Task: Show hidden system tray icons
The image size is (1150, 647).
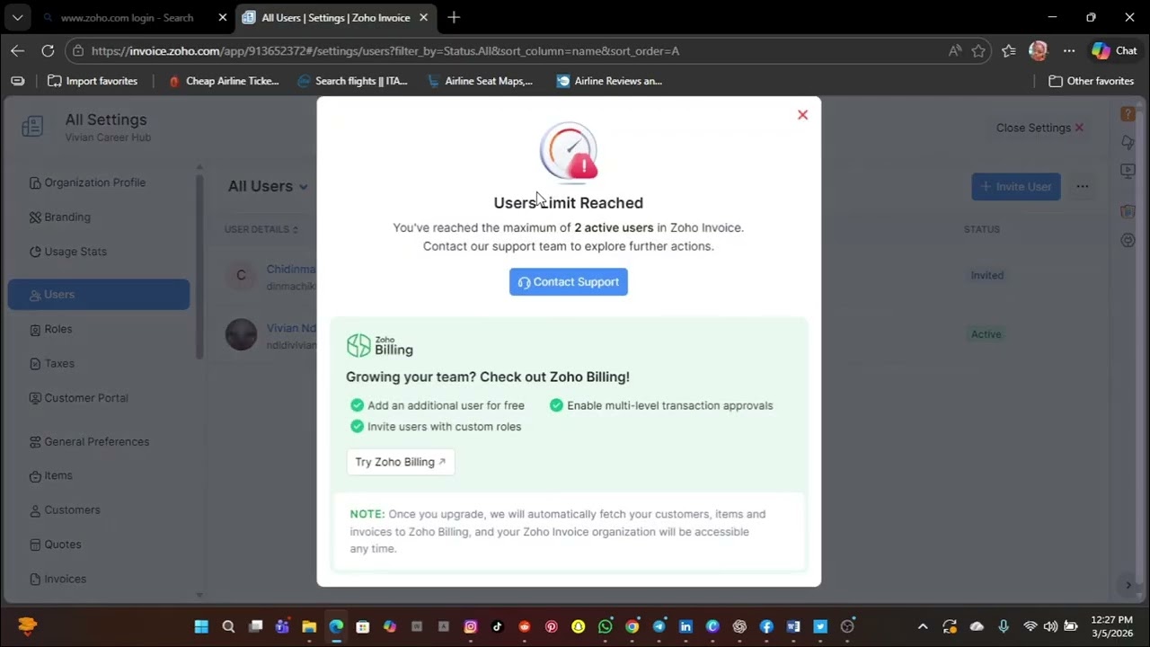Action: 923,626
